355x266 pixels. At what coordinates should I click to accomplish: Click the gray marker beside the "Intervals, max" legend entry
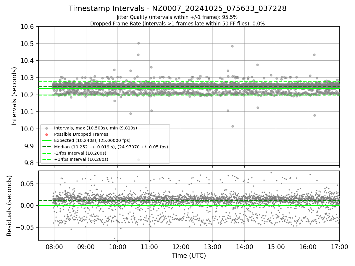point(47,128)
